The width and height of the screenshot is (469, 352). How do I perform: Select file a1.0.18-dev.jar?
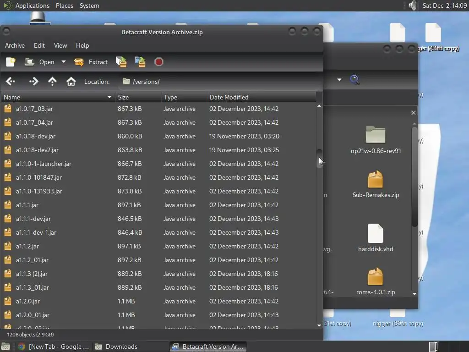point(158,136)
